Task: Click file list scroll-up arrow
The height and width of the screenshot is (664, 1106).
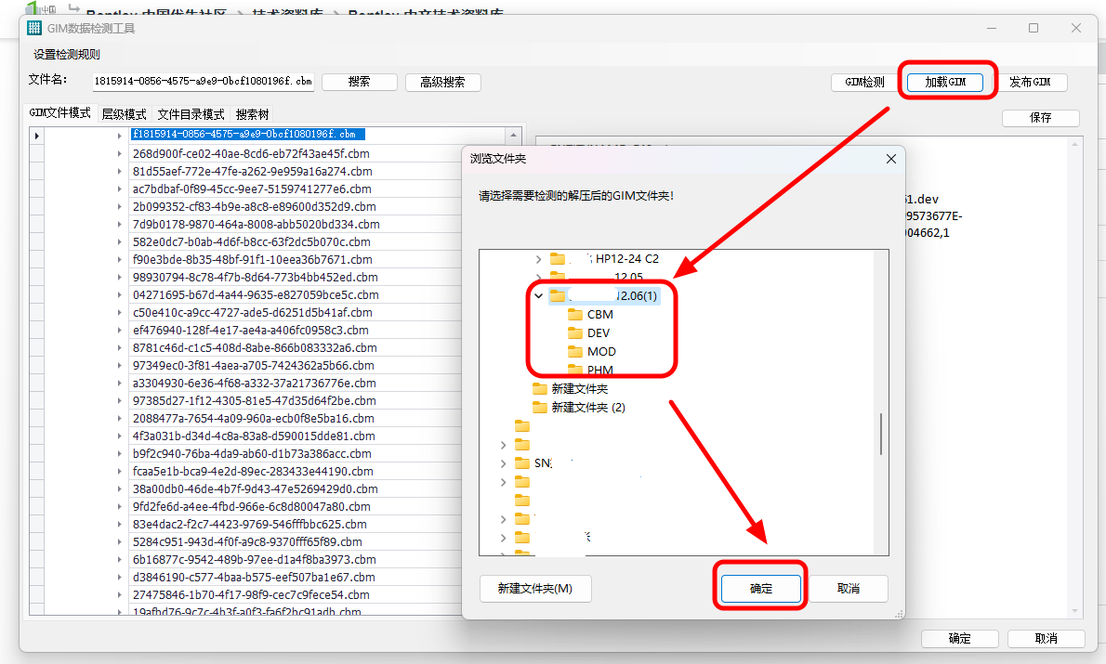Action: (513, 135)
